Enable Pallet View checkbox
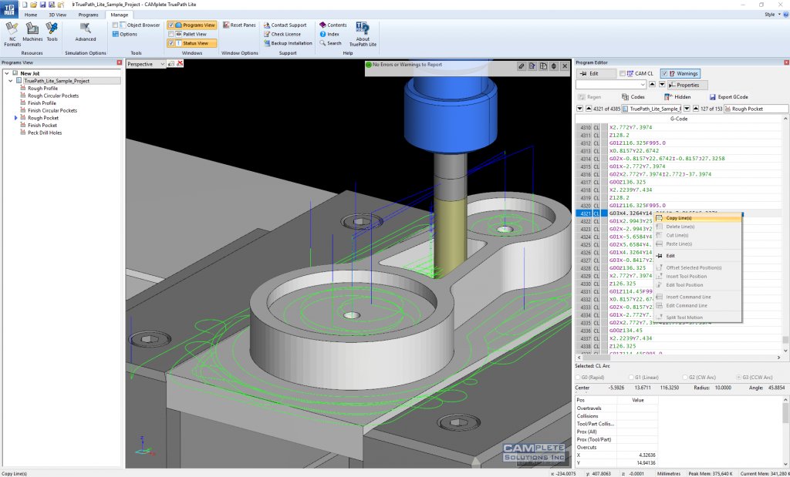 tap(171, 34)
